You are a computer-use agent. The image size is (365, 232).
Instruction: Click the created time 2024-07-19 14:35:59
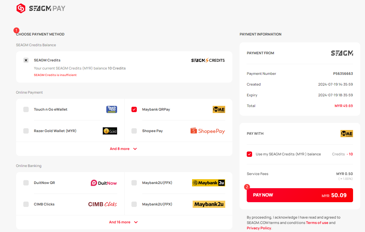tap(335, 84)
